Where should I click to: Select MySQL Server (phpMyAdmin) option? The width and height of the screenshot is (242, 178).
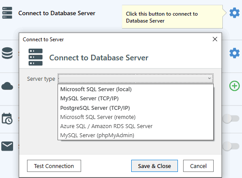click(x=136, y=135)
